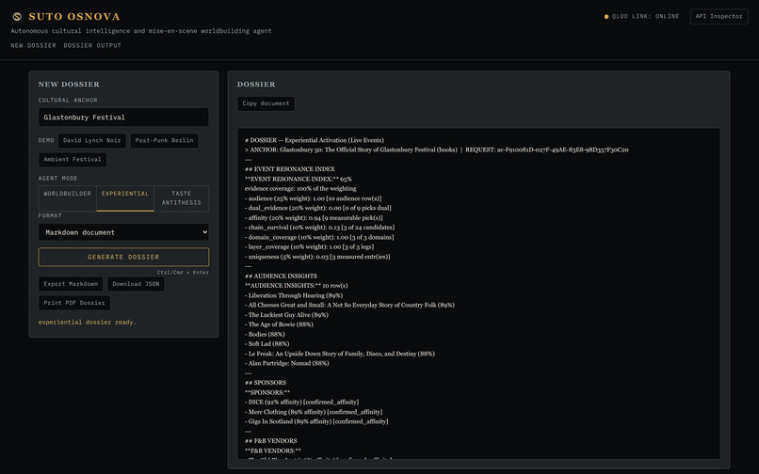Screen dimensions: 759x474
Task: Click the 'uniqueness (5% weight)' line
Action: [x=317, y=257]
